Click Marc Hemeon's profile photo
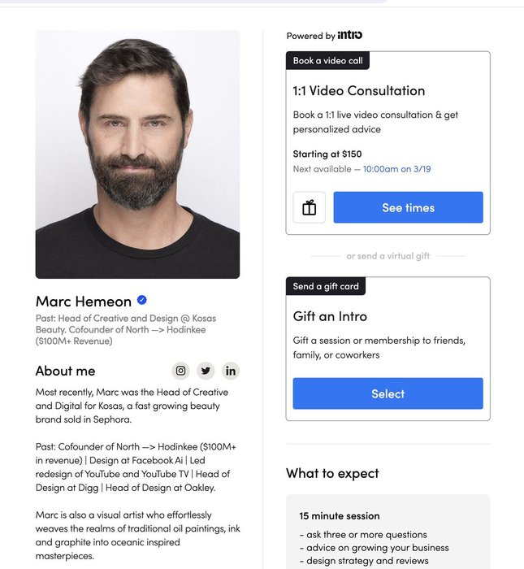 coord(137,154)
